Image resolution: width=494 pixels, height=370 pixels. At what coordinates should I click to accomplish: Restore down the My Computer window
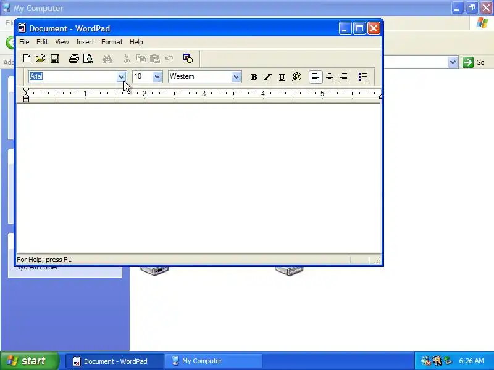(x=472, y=8)
